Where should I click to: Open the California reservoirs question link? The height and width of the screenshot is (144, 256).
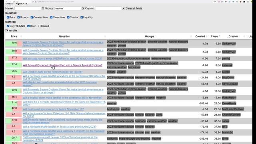pyautogui.click(x=60, y=139)
